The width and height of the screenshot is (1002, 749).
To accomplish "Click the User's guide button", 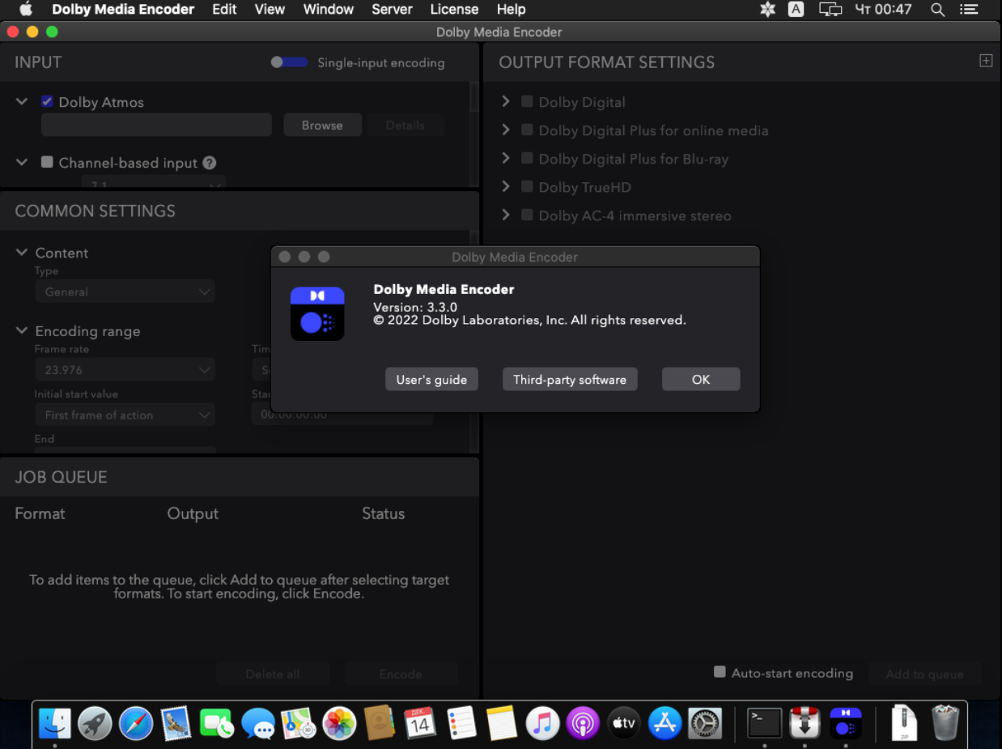I will [x=431, y=380].
